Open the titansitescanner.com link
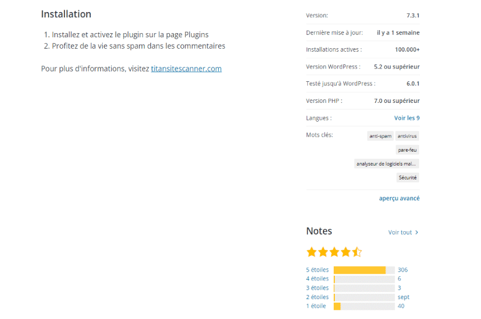Viewport: 481px width, 319px height. tap(186, 69)
